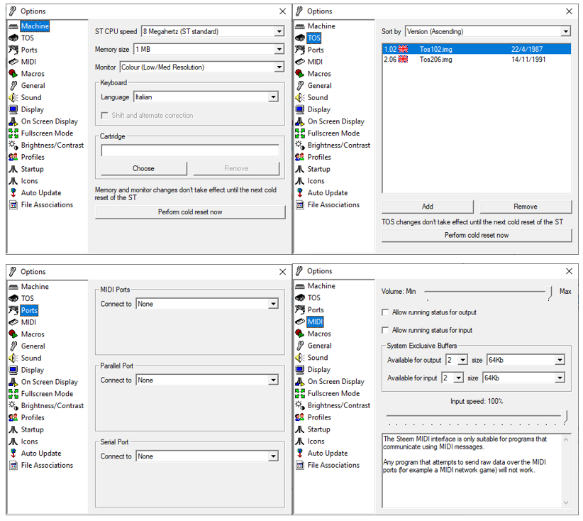The image size is (583, 521).
Task: Click On Screen Display icon in top-right window
Action: tap(300, 121)
